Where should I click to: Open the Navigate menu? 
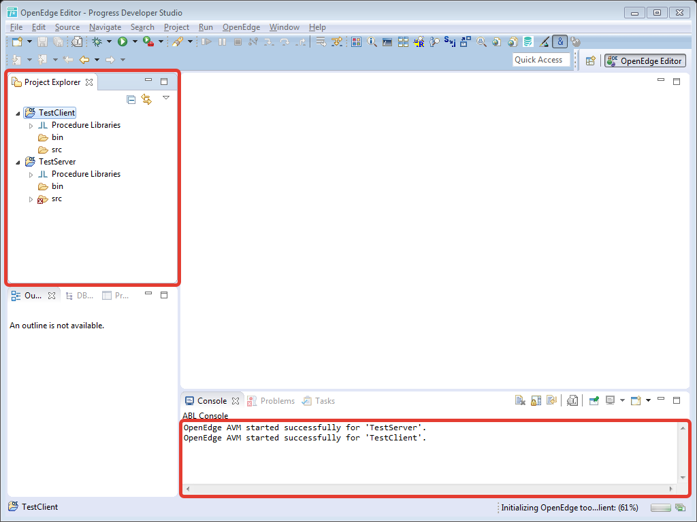click(105, 27)
